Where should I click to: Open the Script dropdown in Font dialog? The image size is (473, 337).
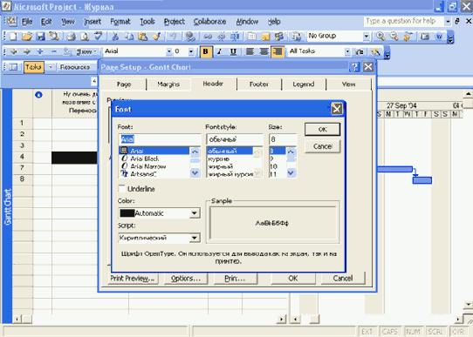pos(195,238)
